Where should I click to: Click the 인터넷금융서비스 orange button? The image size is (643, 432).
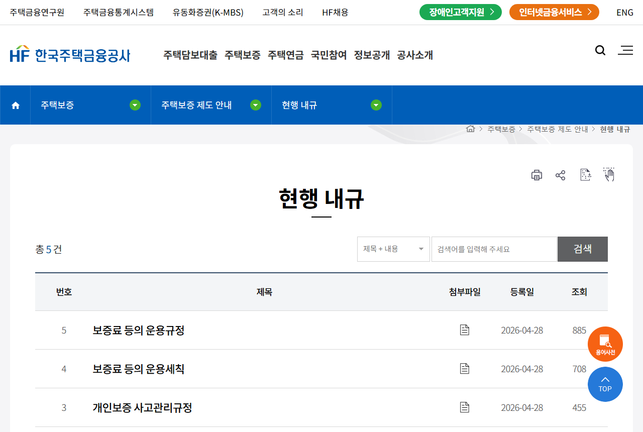coord(554,12)
